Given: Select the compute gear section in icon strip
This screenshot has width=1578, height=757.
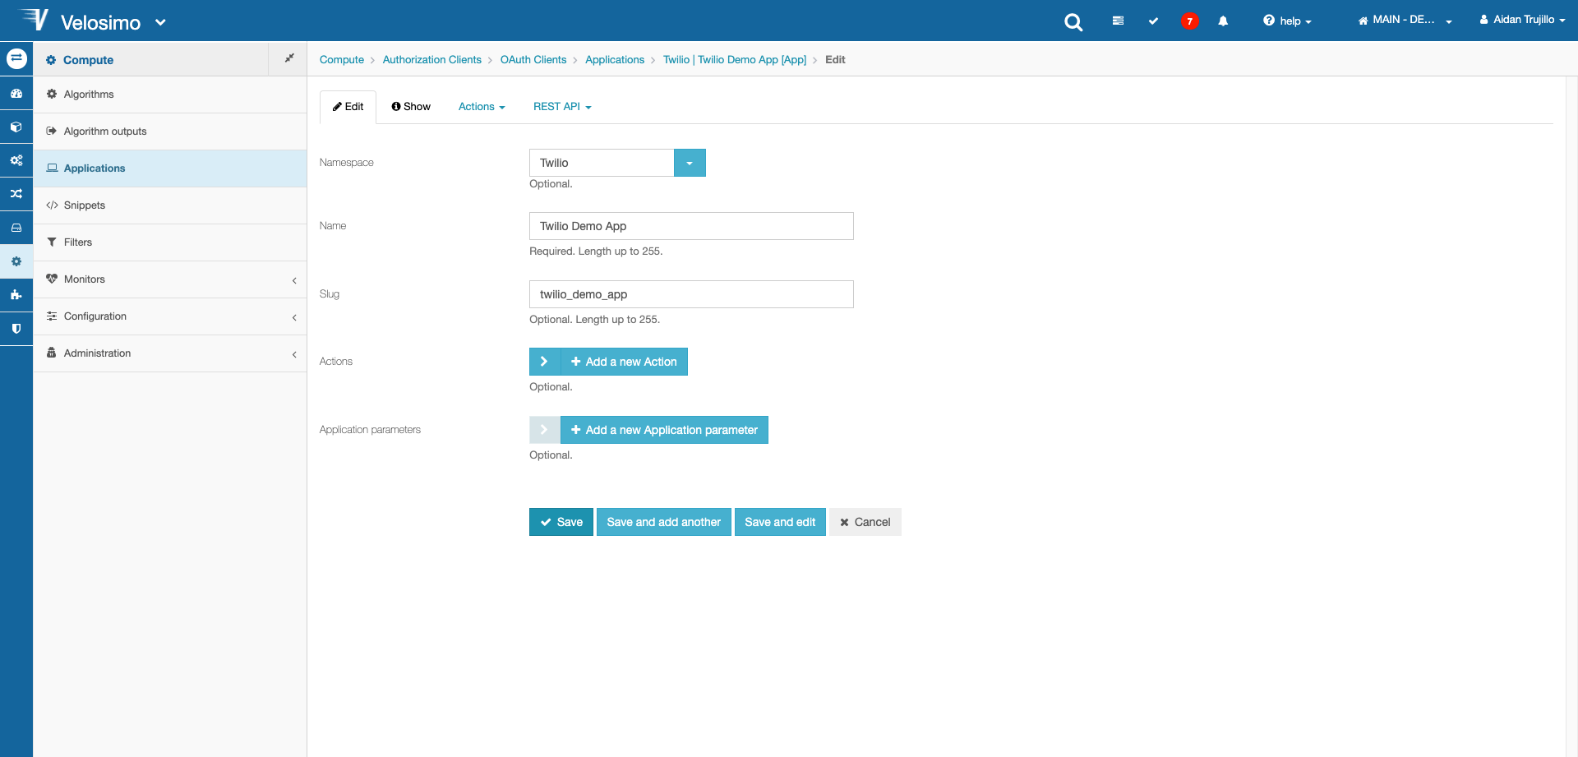Looking at the screenshot, I should tap(16, 261).
